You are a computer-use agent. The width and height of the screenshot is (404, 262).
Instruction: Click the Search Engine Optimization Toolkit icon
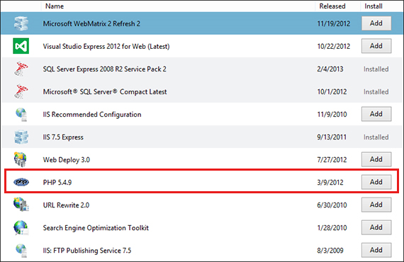coord(21,227)
